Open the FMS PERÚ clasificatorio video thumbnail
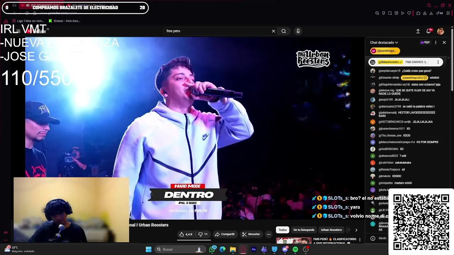Screen dimensions: 454x255 (294, 240)
